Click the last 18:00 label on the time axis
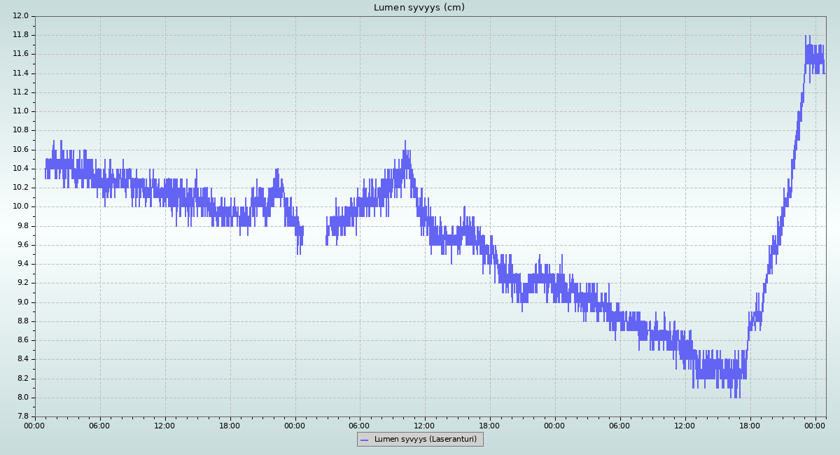Image resolution: width=840 pixels, height=455 pixels. point(750,425)
